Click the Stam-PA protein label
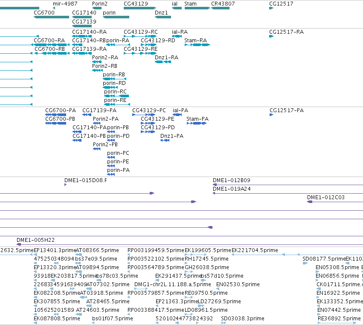363x325 pixels. [197, 119]
